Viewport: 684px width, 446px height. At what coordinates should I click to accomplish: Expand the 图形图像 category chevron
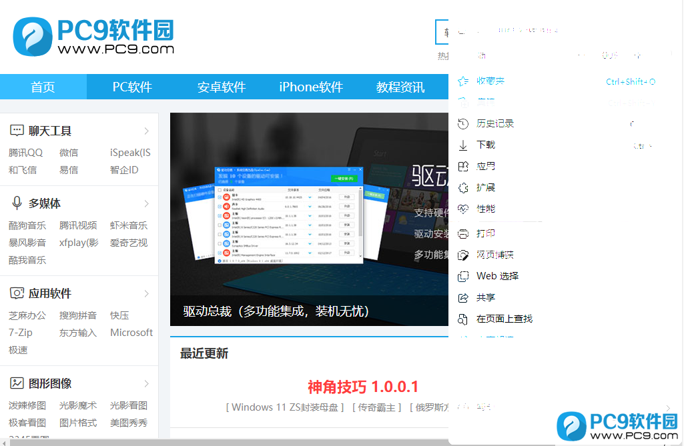(x=147, y=383)
